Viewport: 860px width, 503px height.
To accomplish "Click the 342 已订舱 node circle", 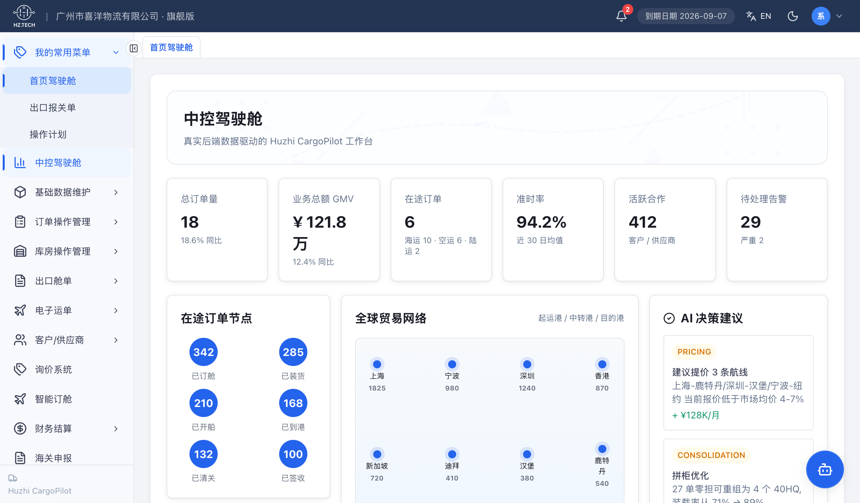I will click(x=203, y=352).
